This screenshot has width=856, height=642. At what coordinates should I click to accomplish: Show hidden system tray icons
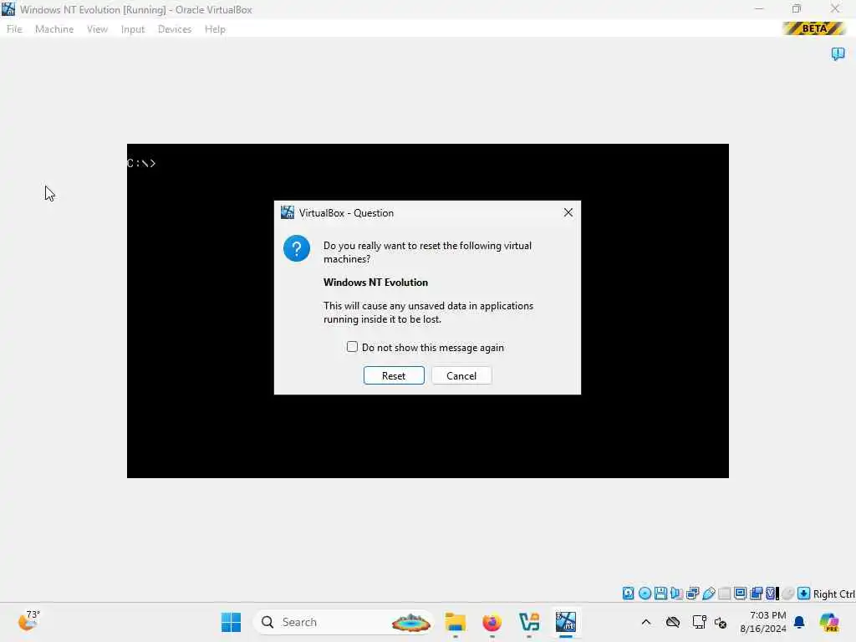point(646,622)
